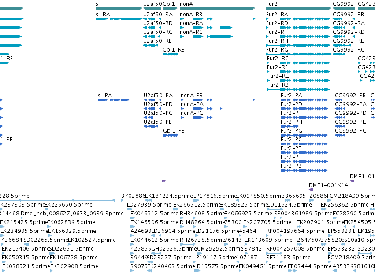Select the CG9992-RC transcript label
Image resolution: width=375 pixels, height=273 pixels.
point(349,50)
